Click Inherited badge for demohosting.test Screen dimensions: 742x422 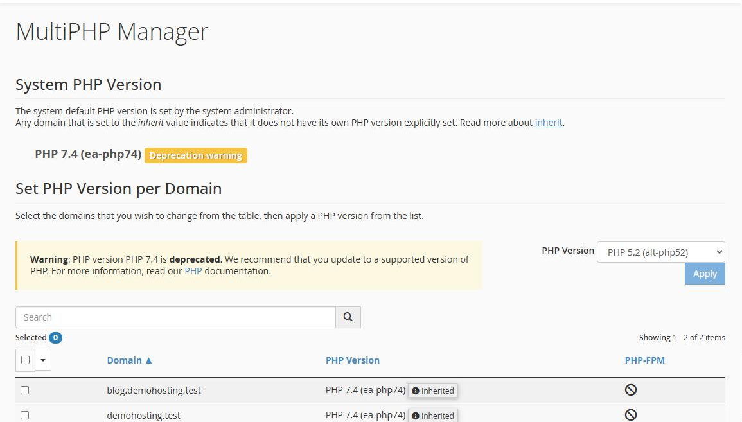[x=432, y=416]
